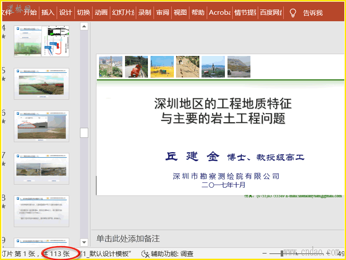Open the 插入 ribbon tab
This screenshot has width=346, height=260.
[x=48, y=13]
